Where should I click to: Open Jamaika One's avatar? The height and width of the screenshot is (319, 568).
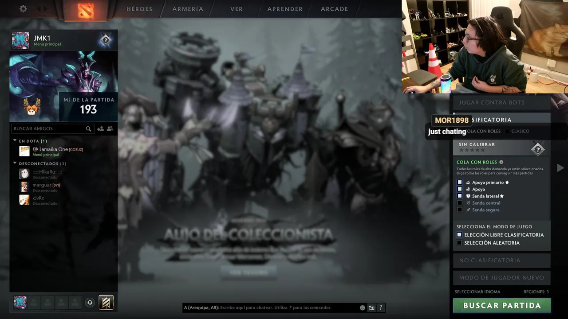click(24, 151)
